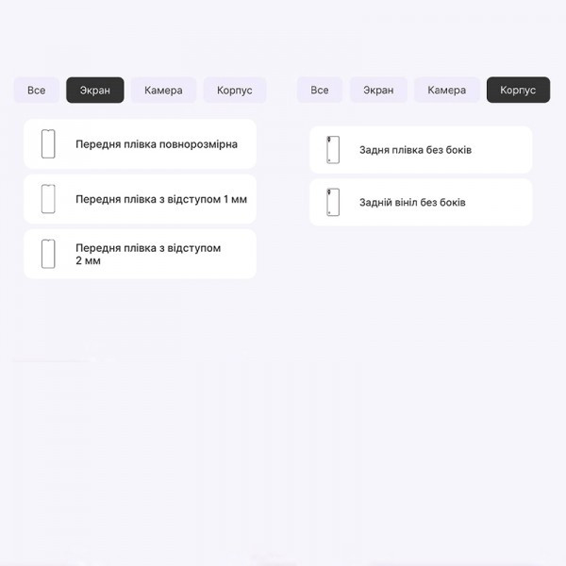Open Камера tab in the row with Экран selected
Viewport: 566px width, 566px height.
pos(163,90)
